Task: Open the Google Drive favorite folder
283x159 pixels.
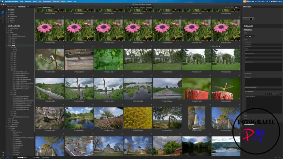Action: pos(13,16)
